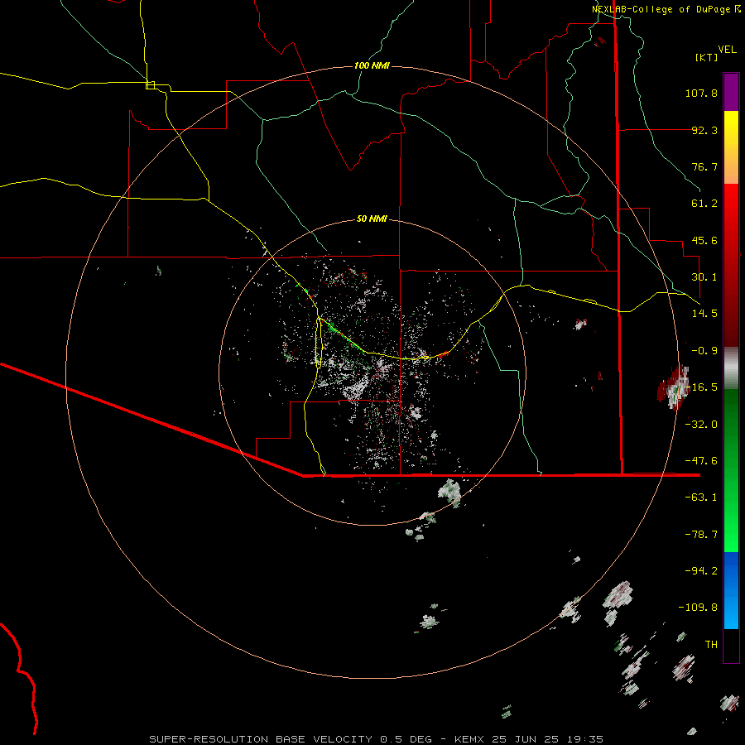Select the -63.1 scale value
This screenshot has width=745, height=745.
coord(701,497)
